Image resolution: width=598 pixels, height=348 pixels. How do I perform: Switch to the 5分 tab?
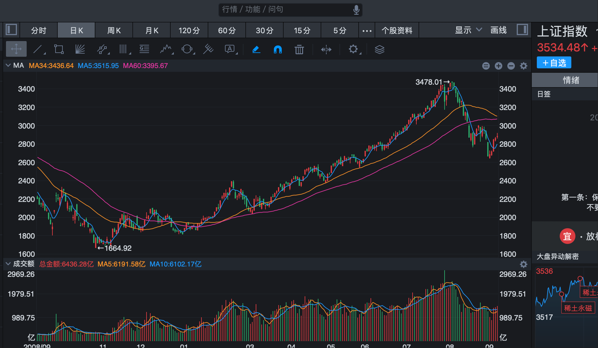[x=340, y=30]
